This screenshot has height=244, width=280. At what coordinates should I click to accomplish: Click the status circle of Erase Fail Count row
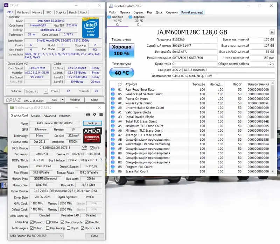(113, 171)
